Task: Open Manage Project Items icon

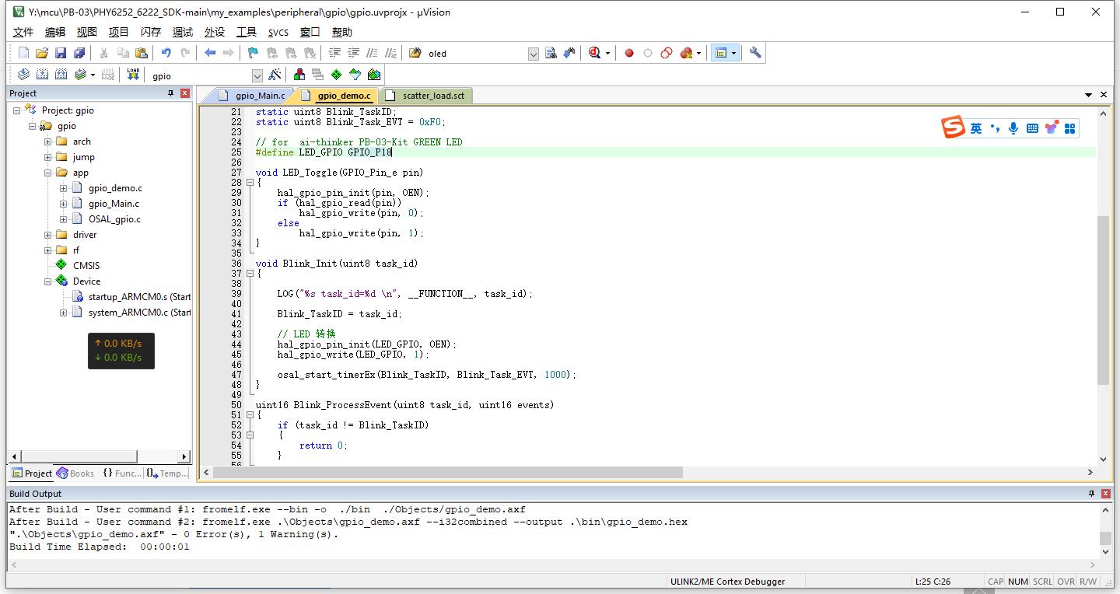Action: [x=299, y=75]
